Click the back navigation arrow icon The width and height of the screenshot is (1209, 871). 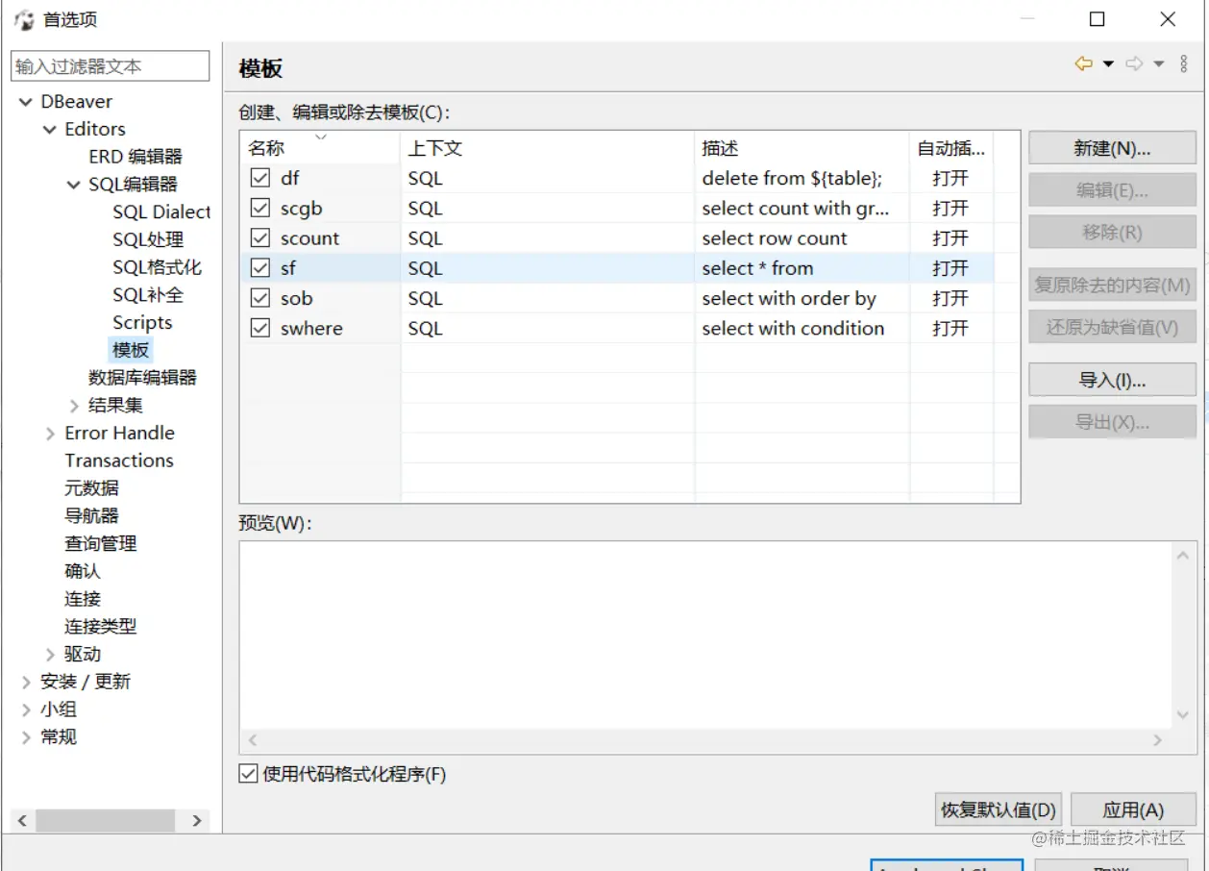[x=1084, y=64]
